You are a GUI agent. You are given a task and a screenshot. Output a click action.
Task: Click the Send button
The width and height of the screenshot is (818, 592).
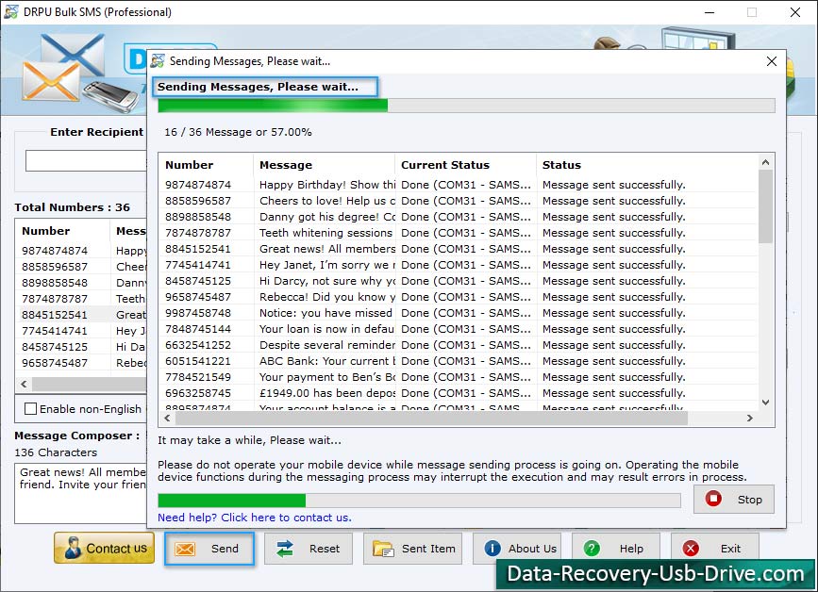[209, 549]
